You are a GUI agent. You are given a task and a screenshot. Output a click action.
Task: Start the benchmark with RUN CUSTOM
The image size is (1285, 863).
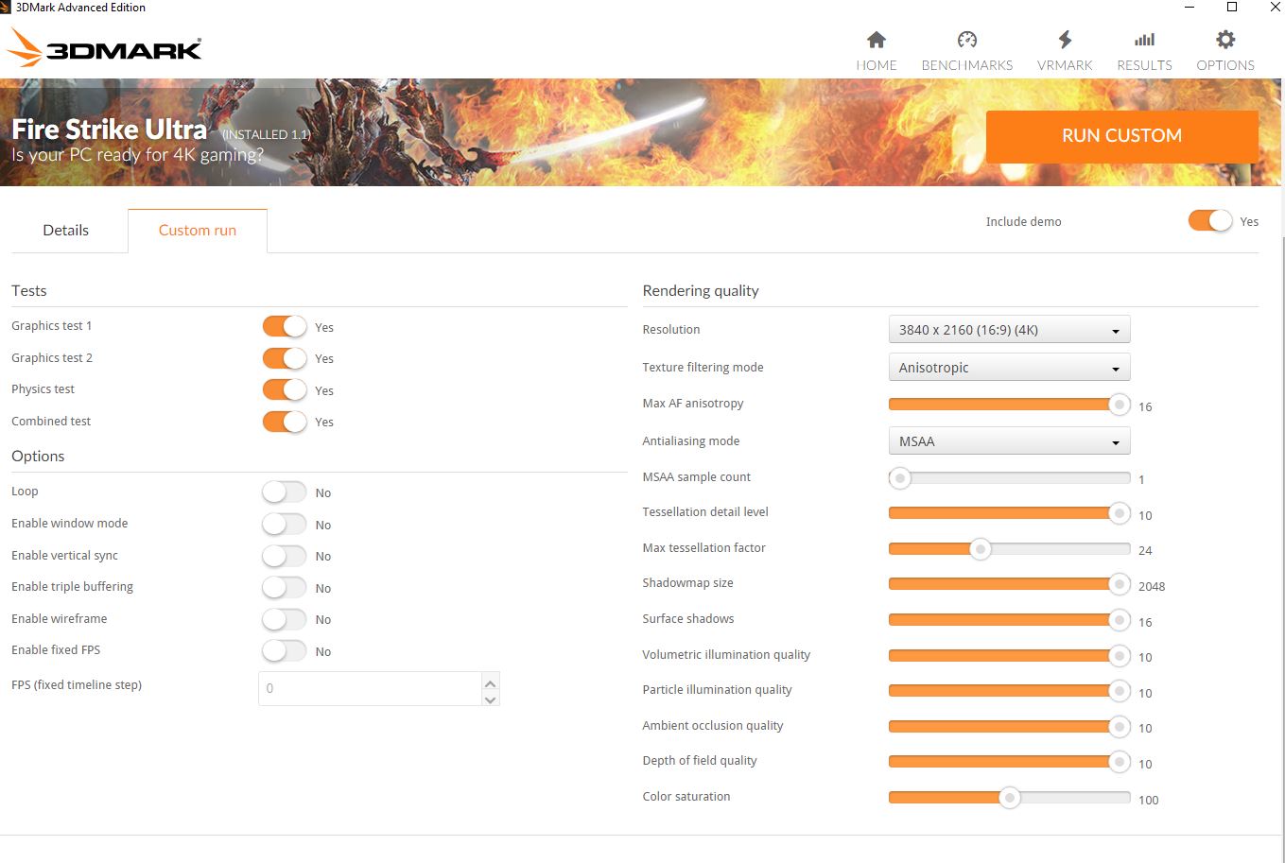[x=1121, y=136]
